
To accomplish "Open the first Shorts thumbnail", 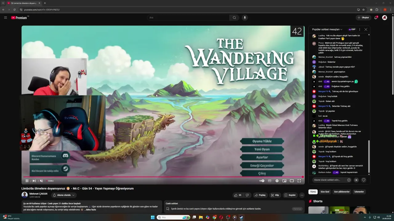I will [319, 210].
